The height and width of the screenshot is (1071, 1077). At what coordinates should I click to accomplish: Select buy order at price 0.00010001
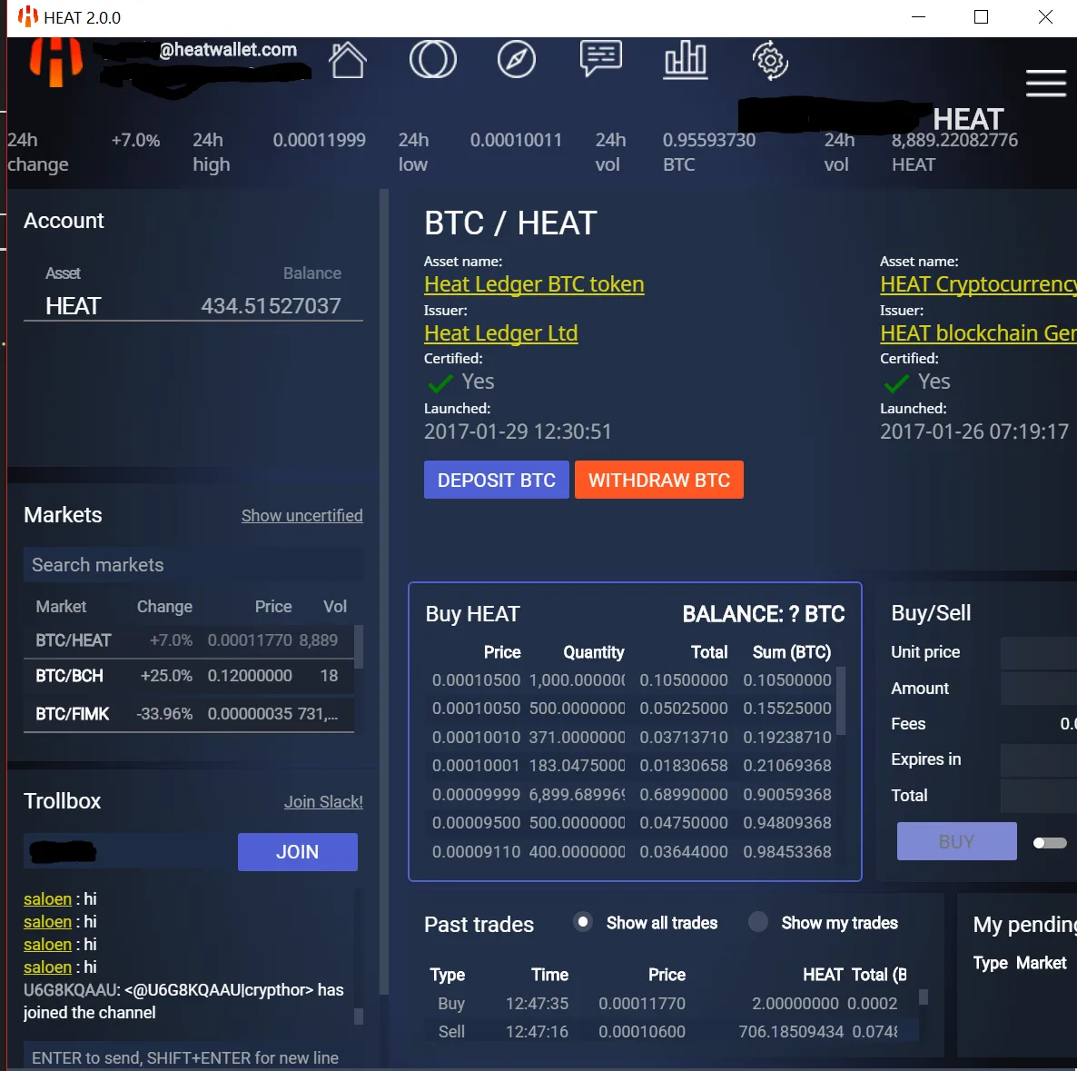click(x=631, y=765)
